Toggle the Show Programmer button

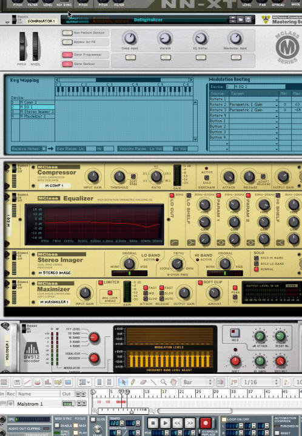67,55
